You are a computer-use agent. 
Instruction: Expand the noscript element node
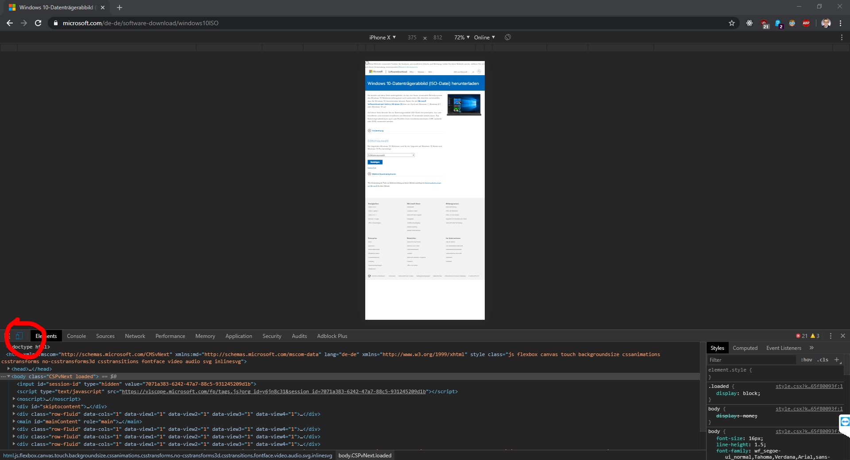click(14, 399)
